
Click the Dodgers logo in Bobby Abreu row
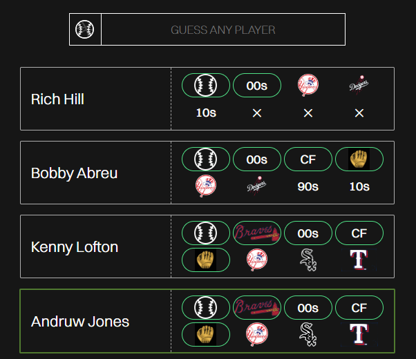pos(257,186)
